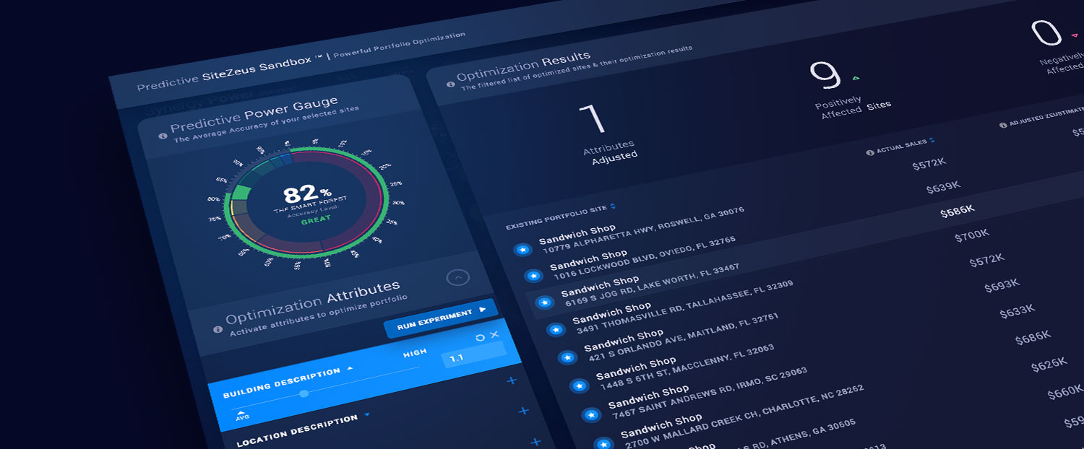
Task: Click the Building Description slider handle
Action: coord(304,393)
